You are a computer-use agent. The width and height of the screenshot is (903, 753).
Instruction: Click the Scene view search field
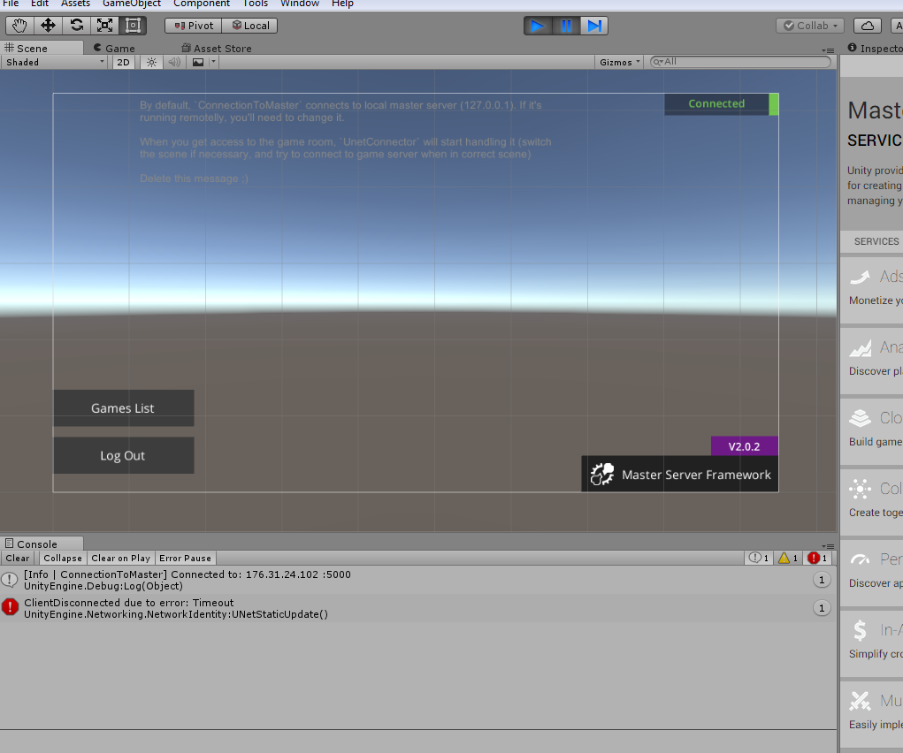[741, 62]
